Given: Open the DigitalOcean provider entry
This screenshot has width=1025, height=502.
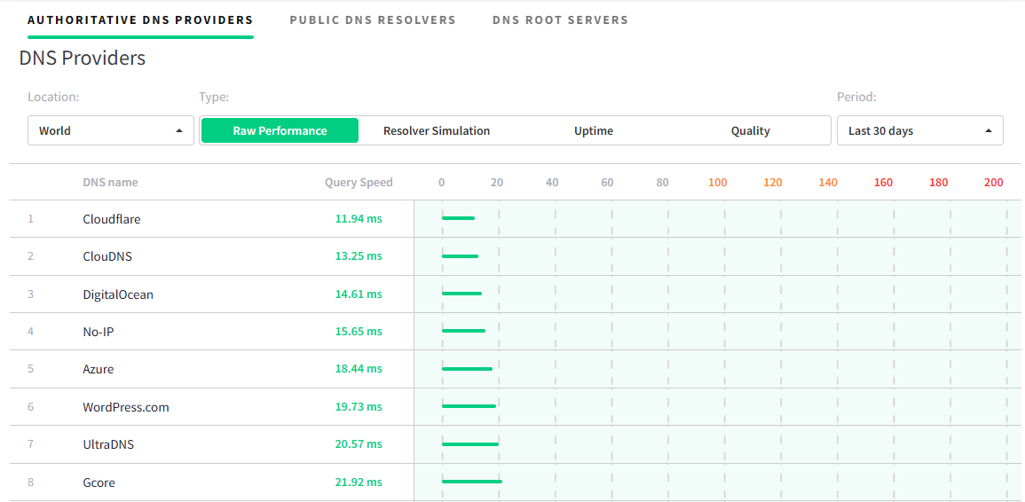Looking at the screenshot, I should (118, 294).
